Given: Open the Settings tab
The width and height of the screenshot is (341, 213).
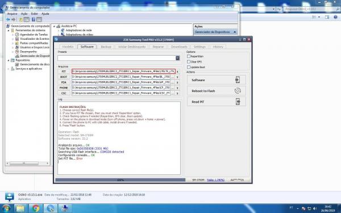Looking at the screenshot, I should click(199, 47).
